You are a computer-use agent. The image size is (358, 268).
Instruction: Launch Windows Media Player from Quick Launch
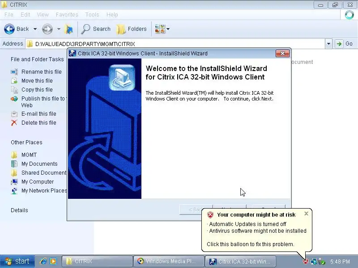[x=53, y=261]
